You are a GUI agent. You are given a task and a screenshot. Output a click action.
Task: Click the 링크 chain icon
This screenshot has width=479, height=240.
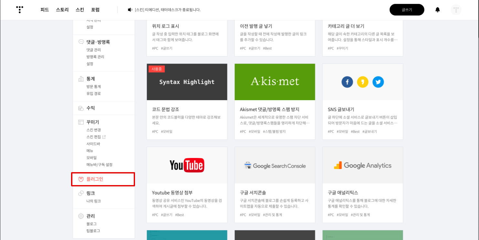pos(81,193)
